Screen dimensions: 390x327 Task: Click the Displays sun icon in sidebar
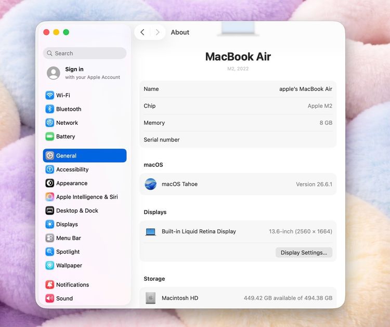50,224
